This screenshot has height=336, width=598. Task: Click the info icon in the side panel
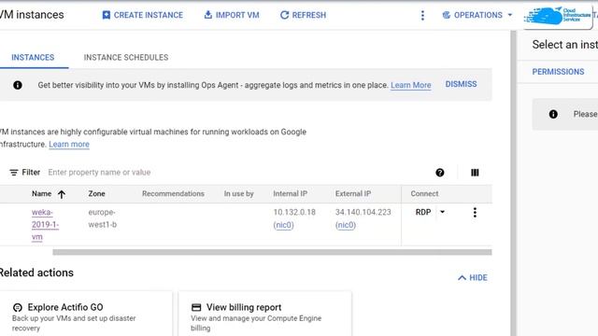[553, 114]
